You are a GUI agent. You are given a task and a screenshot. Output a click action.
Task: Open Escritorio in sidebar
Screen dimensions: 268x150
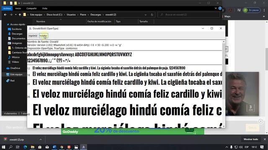pyautogui.click(x=17, y=29)
